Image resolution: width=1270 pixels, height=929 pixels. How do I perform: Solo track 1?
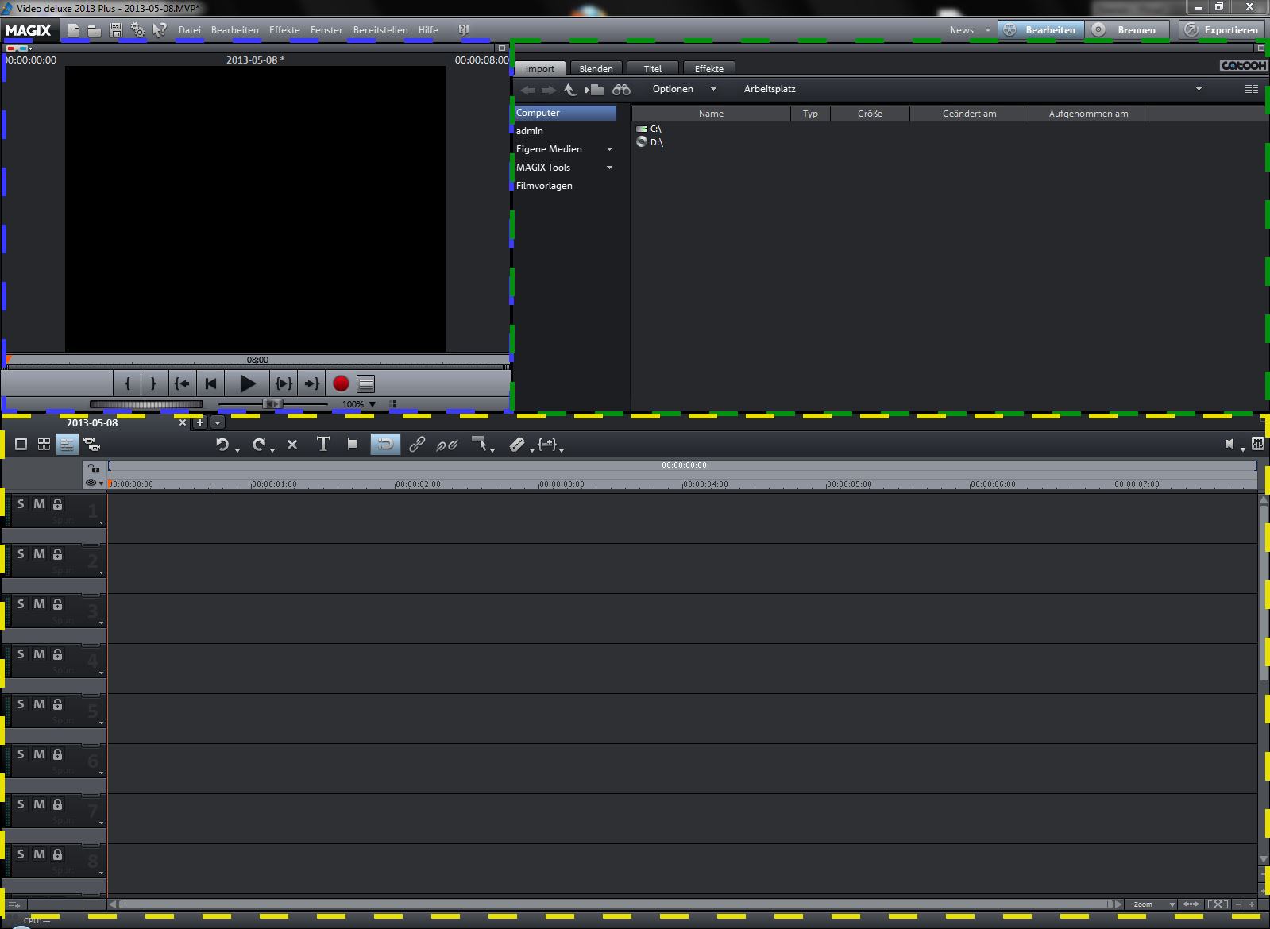coord(21,504)
